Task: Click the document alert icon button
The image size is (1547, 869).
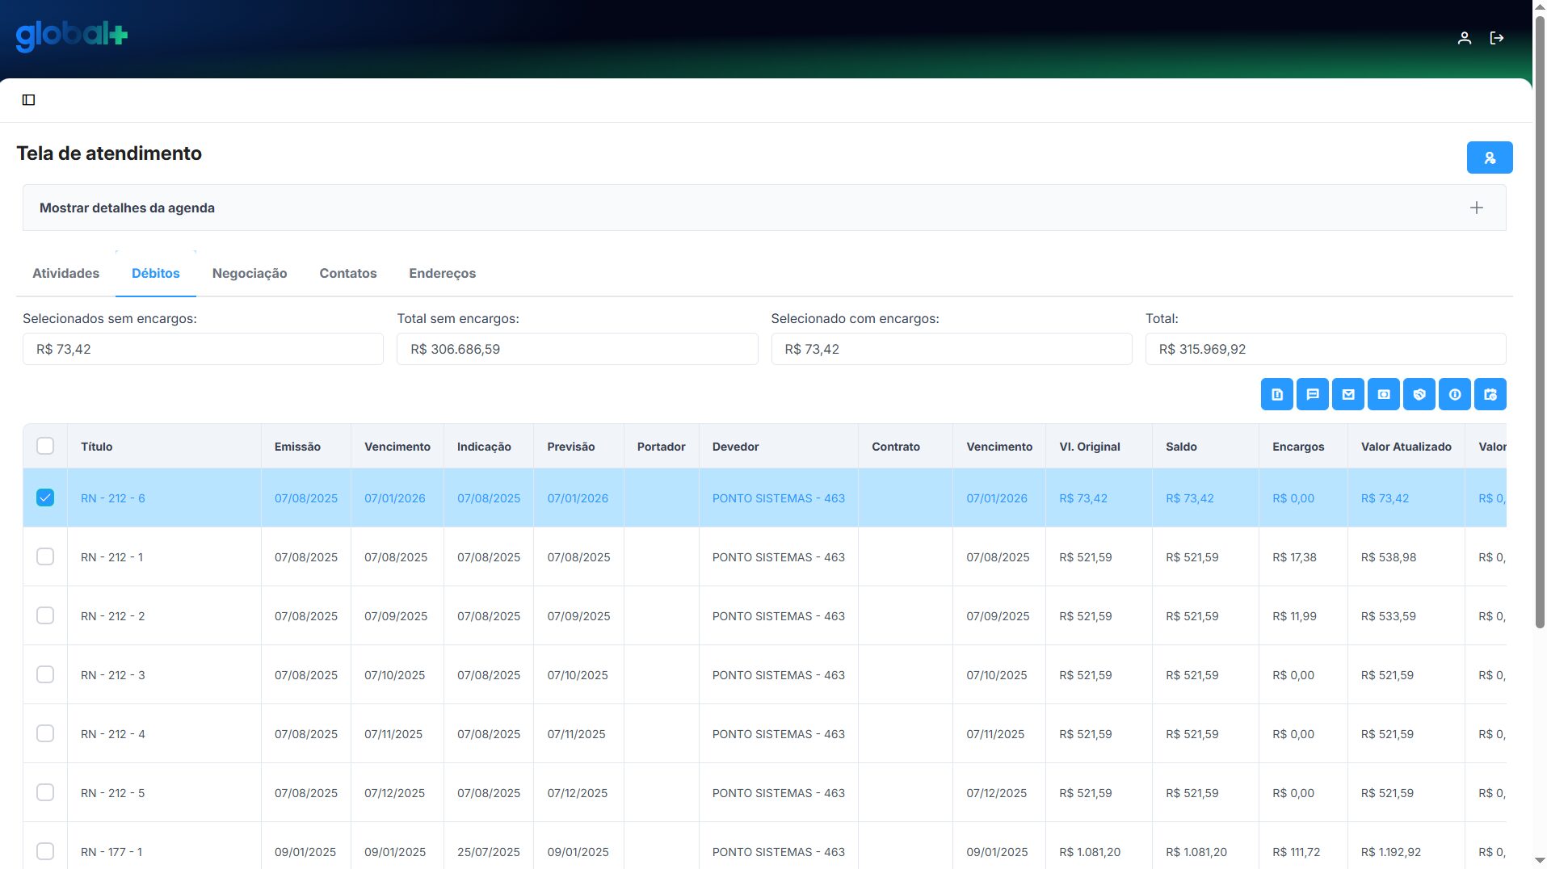Action: point(1276,395)
